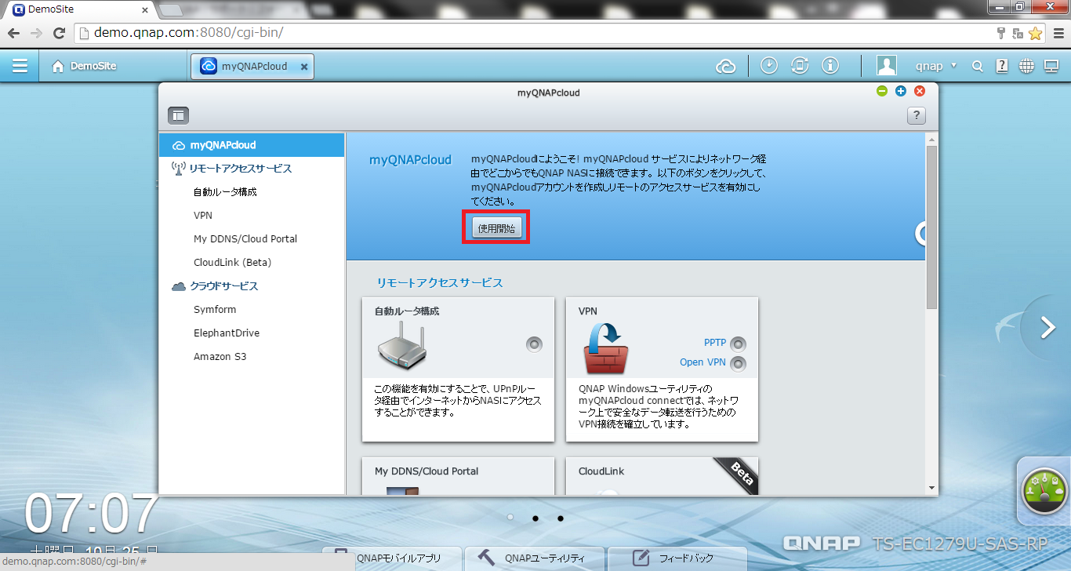This screenshot has height=571, width=1071.
Task: Toggle the 自動ルータ構成 status indicator
Action: pos(534,344)
